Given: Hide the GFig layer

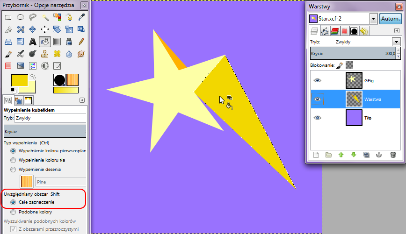Looking at the screenshot, I should (318, 80).
